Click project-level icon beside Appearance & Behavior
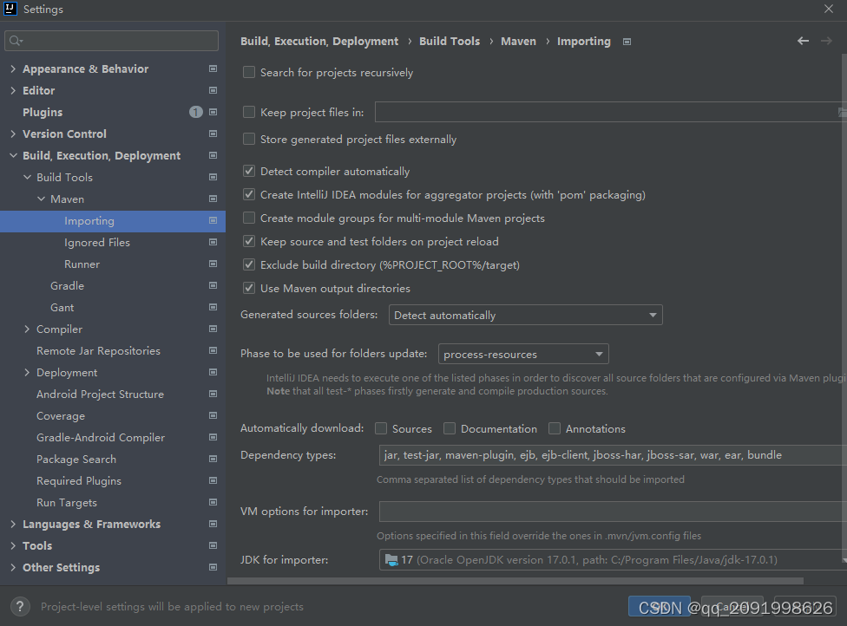The height and width of the screenshot is (626, 847). (213, 68)
